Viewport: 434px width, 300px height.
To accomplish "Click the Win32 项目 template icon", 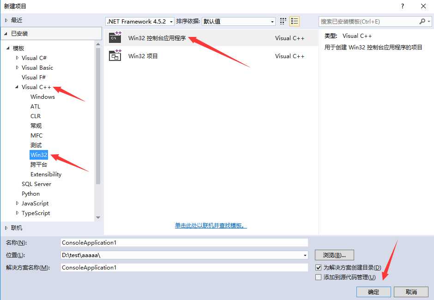I will pyautogui.click(x=115, y=55).
